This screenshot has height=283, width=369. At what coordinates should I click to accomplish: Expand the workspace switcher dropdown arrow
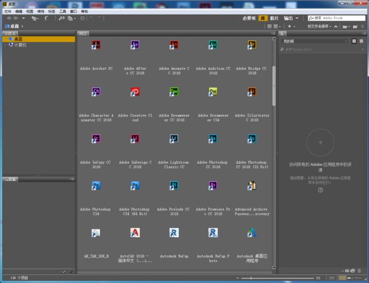[297, 18]
